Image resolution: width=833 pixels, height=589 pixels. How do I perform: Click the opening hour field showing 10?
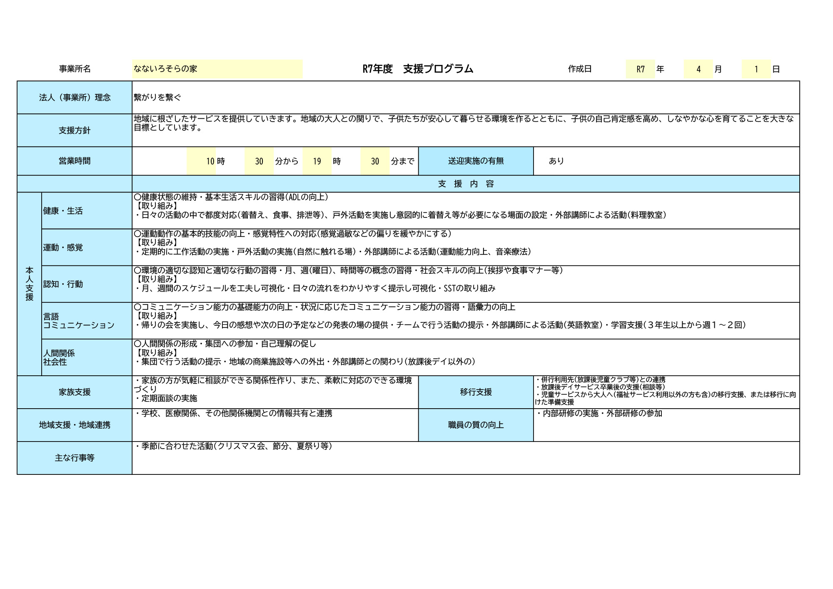[201, 161]
